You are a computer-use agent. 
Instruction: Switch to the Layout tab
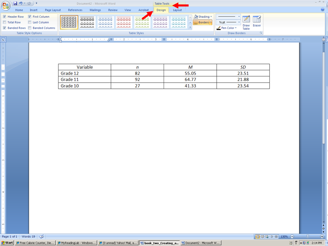(177, 10)
